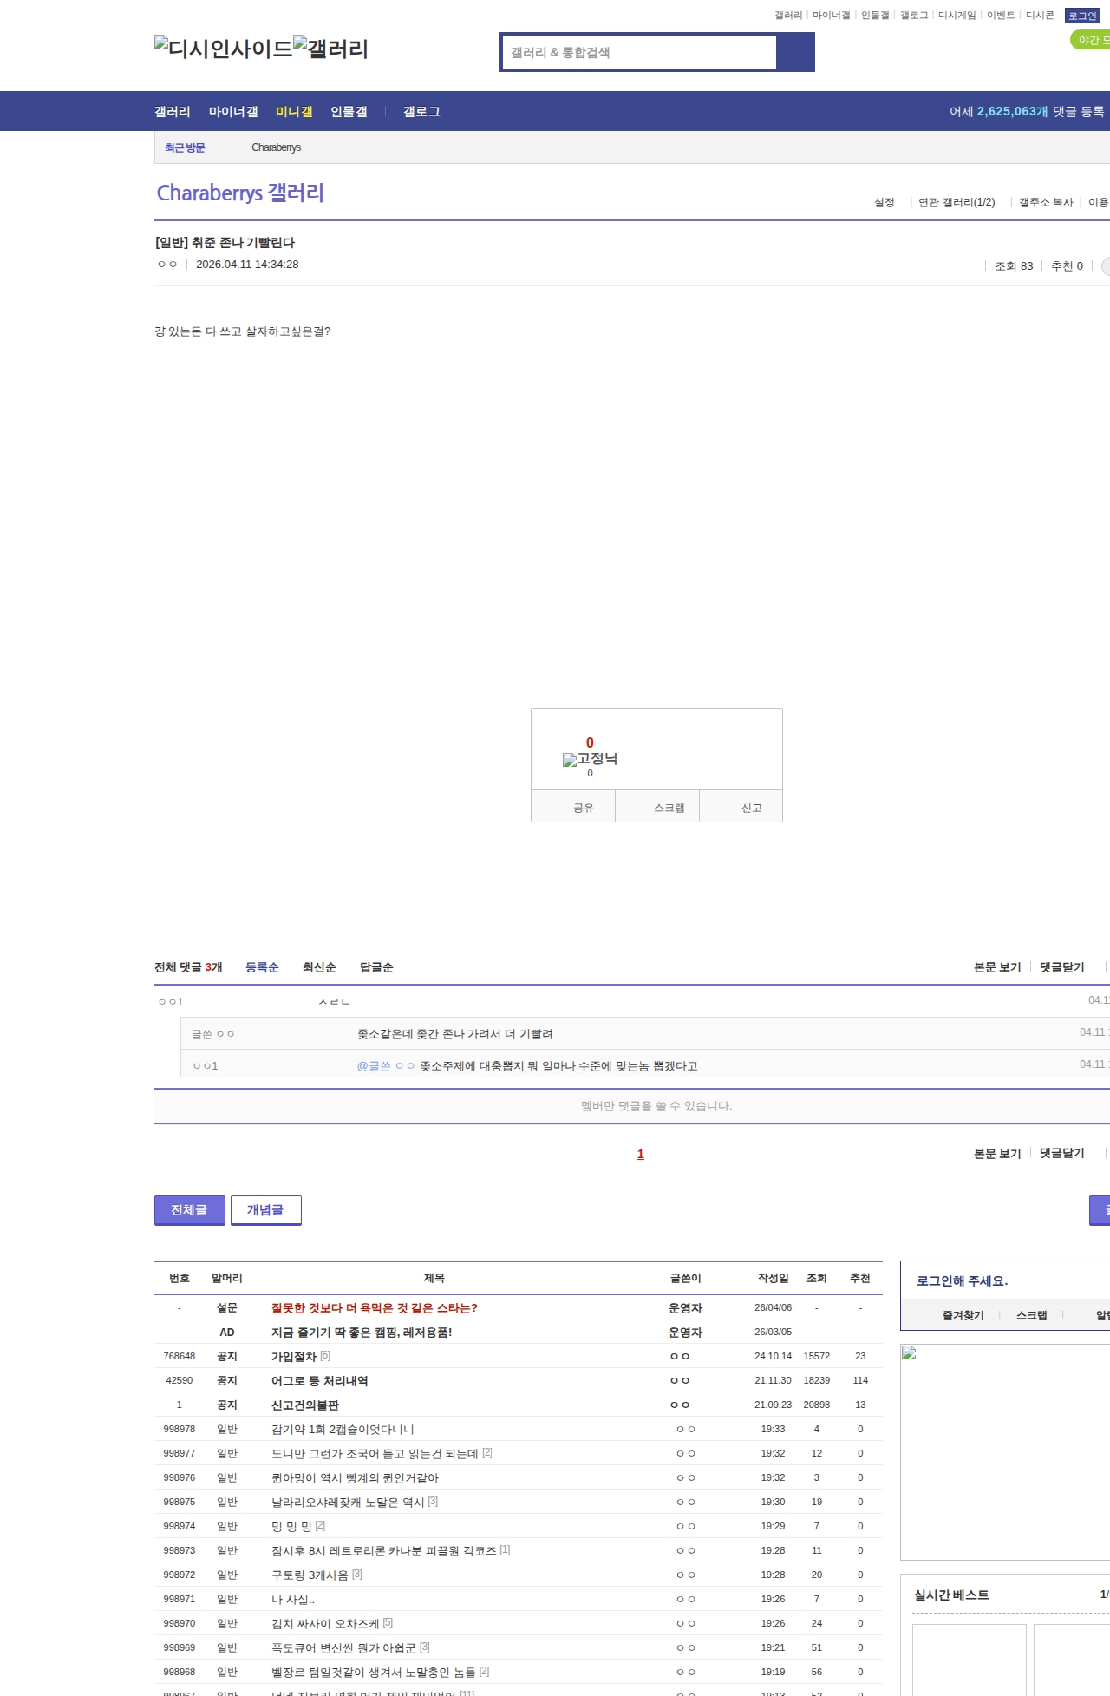This screenshot has width=1110, height=1696.
Task: Toggle the green 야간 모드 button
Action: [x=1091, y=40]
